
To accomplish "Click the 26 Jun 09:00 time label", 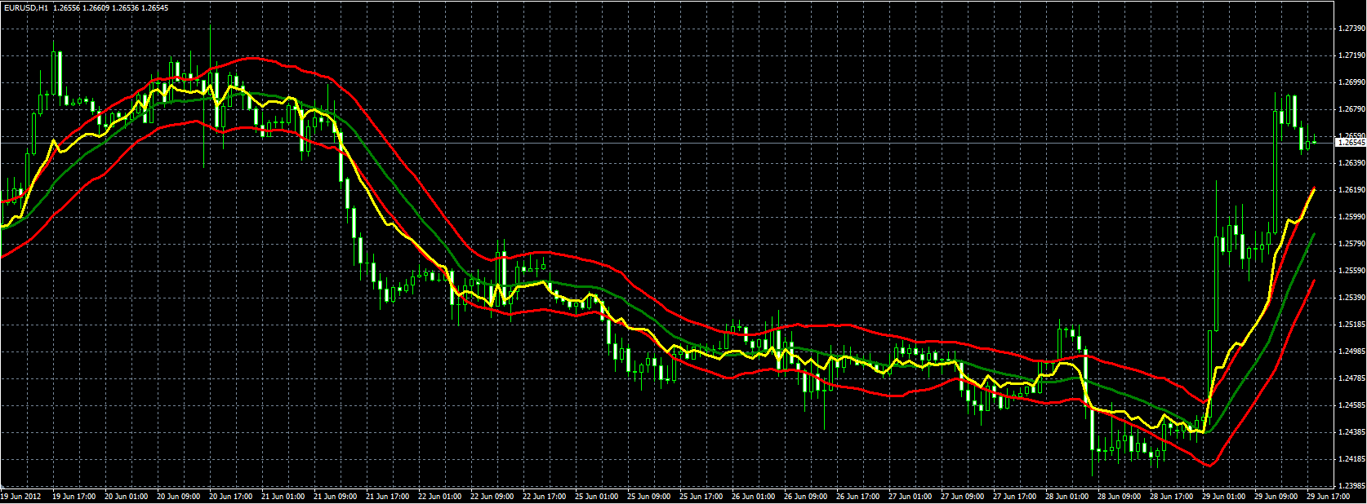I will pyautogui.click(x=805, y=496).
